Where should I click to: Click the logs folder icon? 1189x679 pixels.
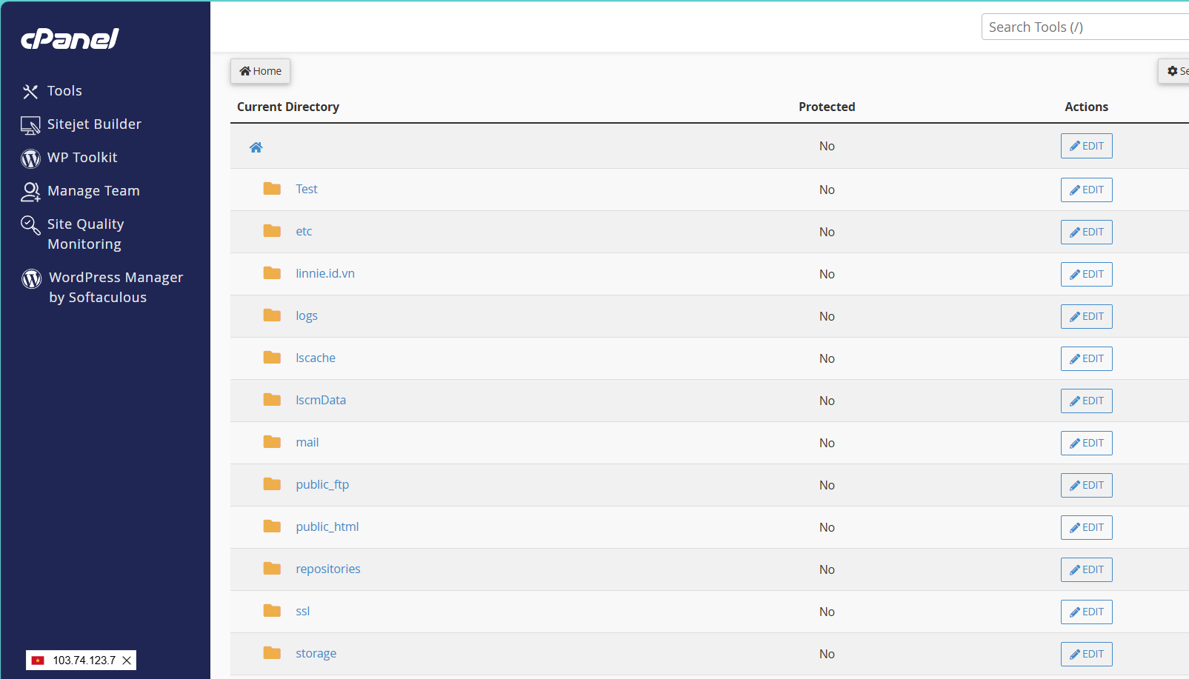click(x=272, y=315)
